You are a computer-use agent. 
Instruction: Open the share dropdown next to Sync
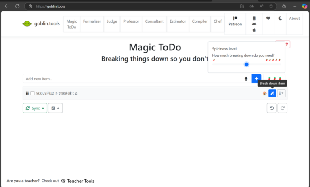[55, 108]
